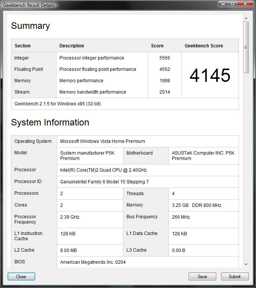
Task: Click 'Intel(R) Core(TM)2 Quad CPU' processor value
Action: pyautogui.click(x=103, y=170)
